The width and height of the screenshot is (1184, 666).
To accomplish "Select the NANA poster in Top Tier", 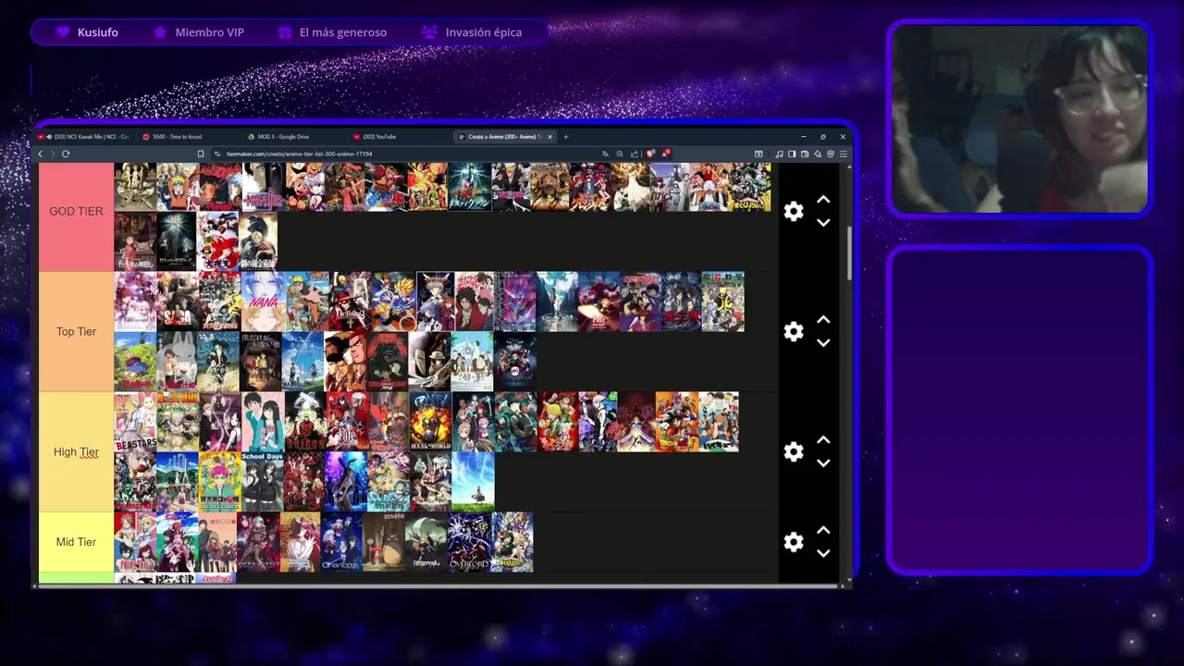I will tap(262, 302).
